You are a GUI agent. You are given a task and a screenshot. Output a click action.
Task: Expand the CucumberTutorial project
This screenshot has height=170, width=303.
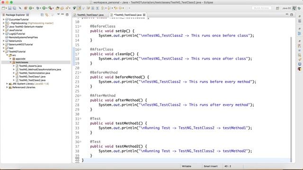click(x=3, y=19)
